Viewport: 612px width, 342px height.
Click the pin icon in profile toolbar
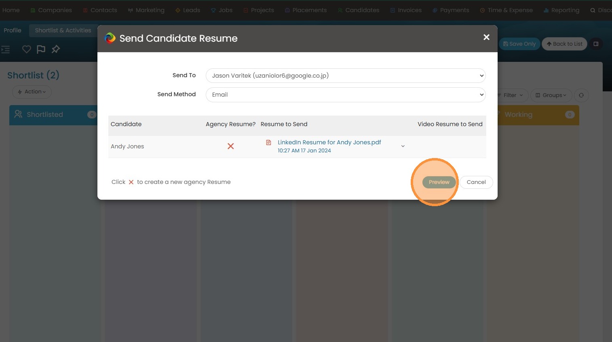pyautogui.click(x=56, y=49)
